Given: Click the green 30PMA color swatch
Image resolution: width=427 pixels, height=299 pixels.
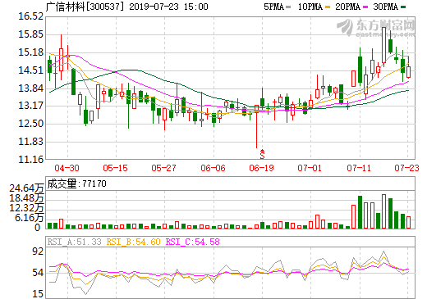Looking at the screenshot, I should coord(403,7).
